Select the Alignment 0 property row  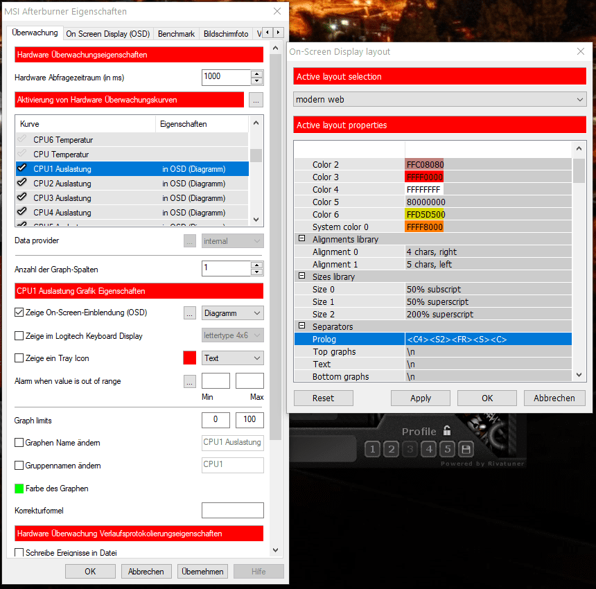tap(433, 252)
